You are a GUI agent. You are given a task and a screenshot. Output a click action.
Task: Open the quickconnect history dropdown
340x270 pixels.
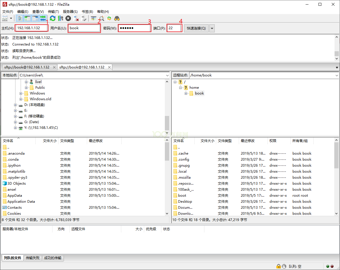(x=212, y=28)
